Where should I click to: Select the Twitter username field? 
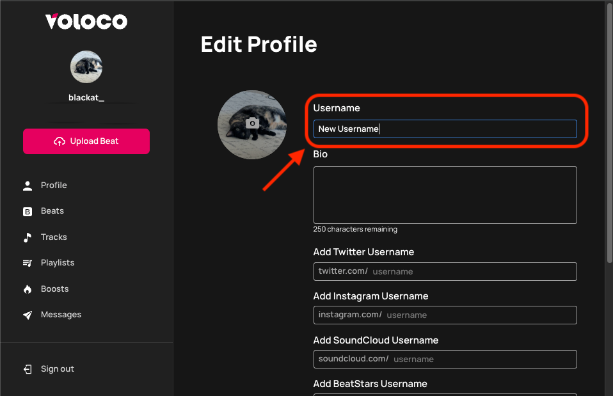point(445,271)
